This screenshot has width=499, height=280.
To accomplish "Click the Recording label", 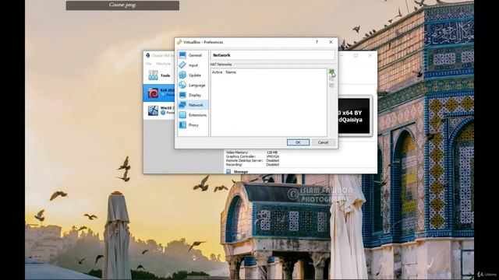I will point(234,165).
